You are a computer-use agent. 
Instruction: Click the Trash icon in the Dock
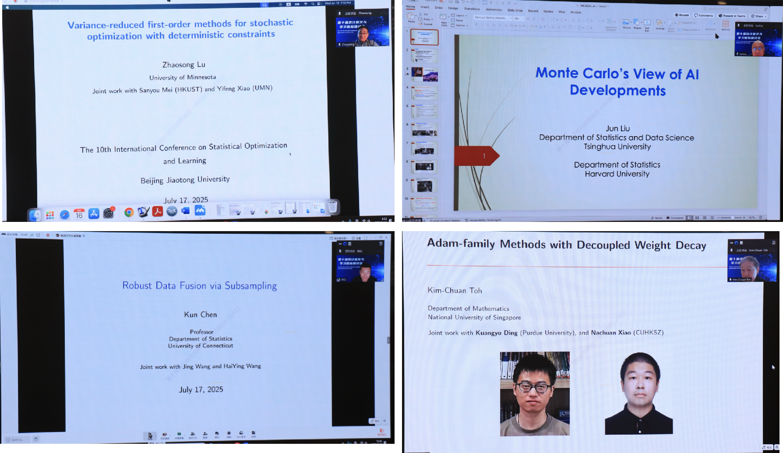click(x=333, y=206)
